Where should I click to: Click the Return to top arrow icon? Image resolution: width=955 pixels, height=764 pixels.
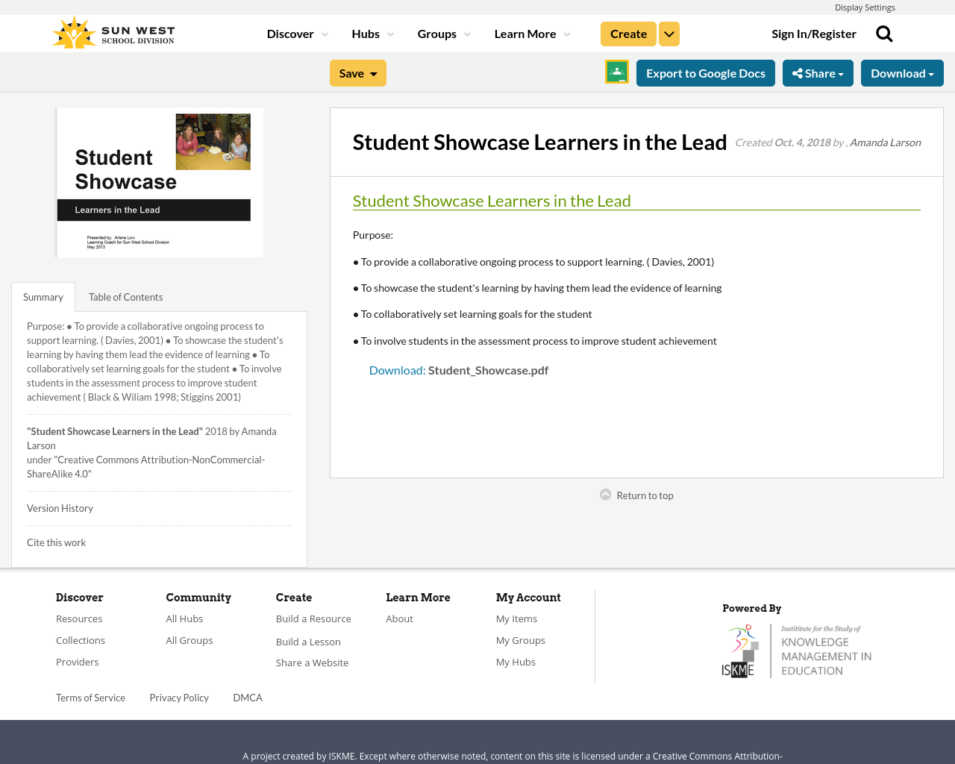(x=604, y=493)
